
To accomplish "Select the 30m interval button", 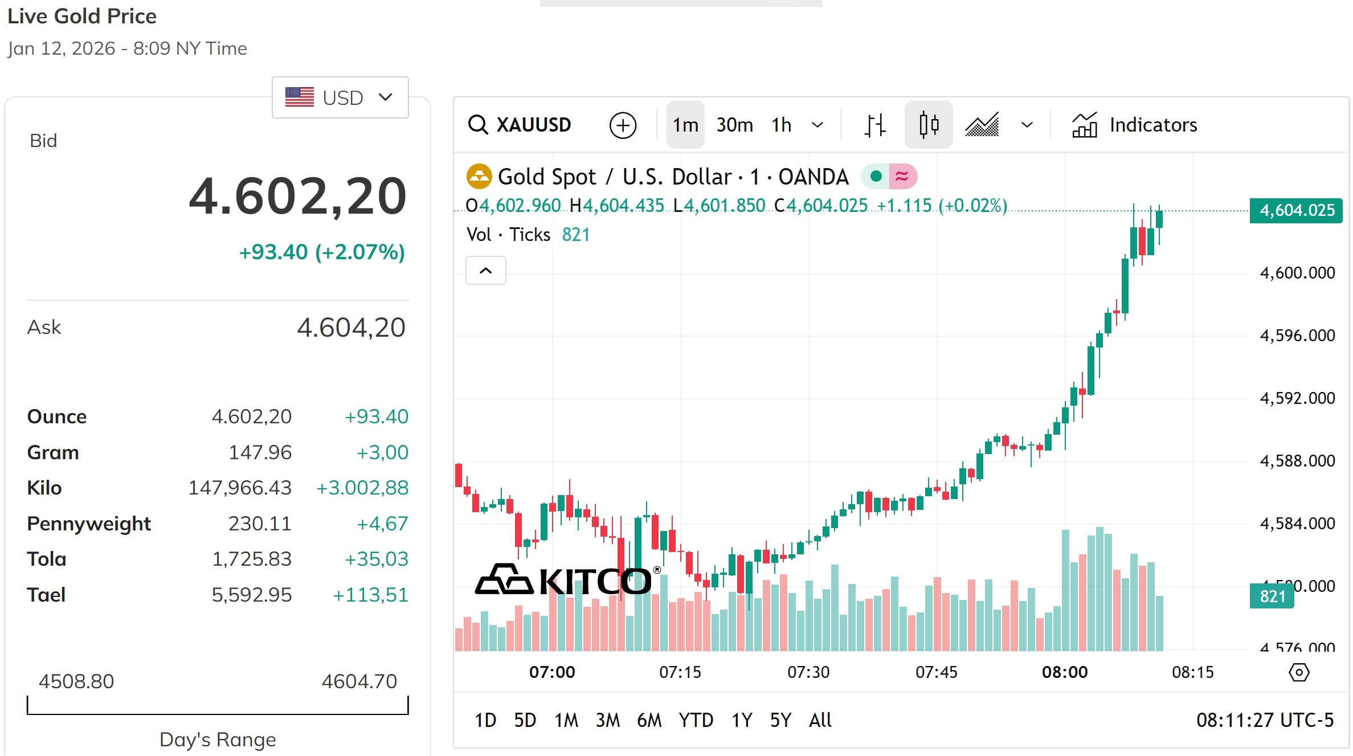I will point(734,125).
